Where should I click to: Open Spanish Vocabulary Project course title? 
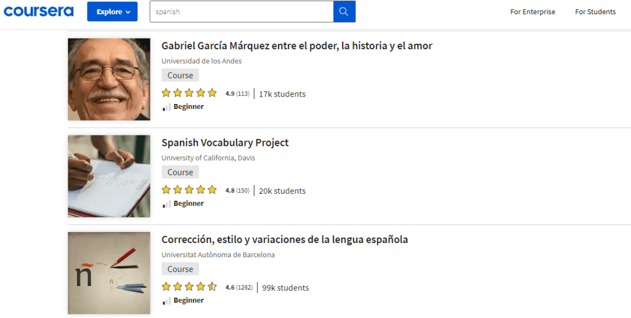[225, 143]
